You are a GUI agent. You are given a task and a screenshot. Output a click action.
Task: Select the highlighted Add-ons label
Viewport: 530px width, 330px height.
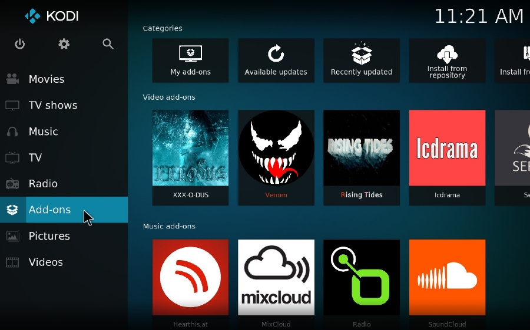point(49,210)
